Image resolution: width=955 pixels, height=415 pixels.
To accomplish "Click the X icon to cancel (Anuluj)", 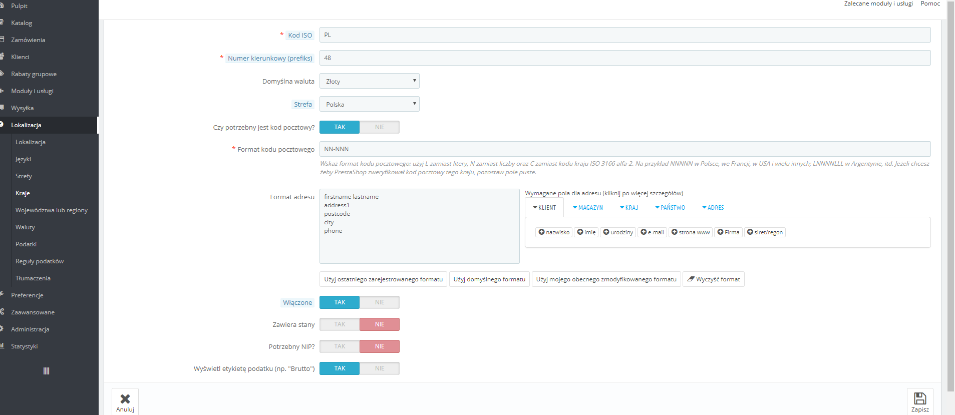I will pyautogui.click(x=125, y=398).
